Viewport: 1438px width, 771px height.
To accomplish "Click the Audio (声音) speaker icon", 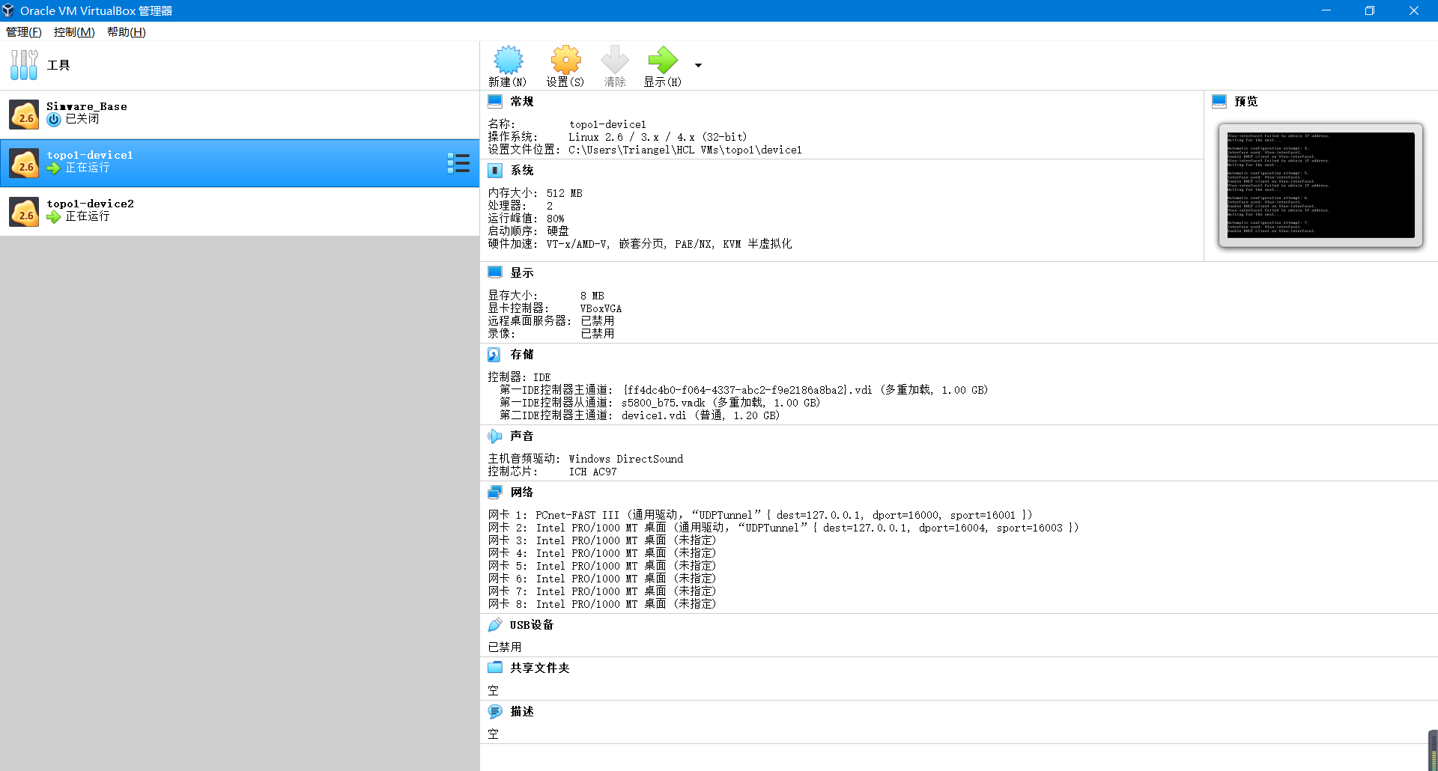I will coord(495,436).
